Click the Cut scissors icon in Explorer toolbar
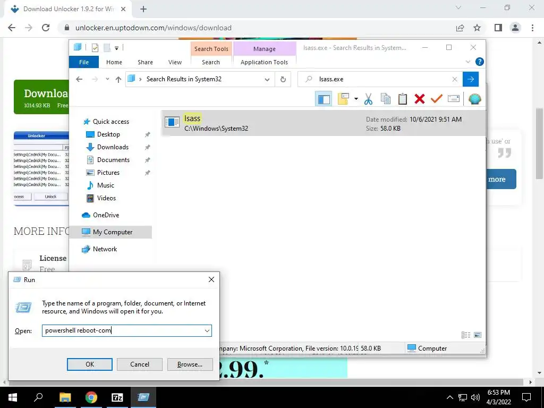 tap(368, 99)
